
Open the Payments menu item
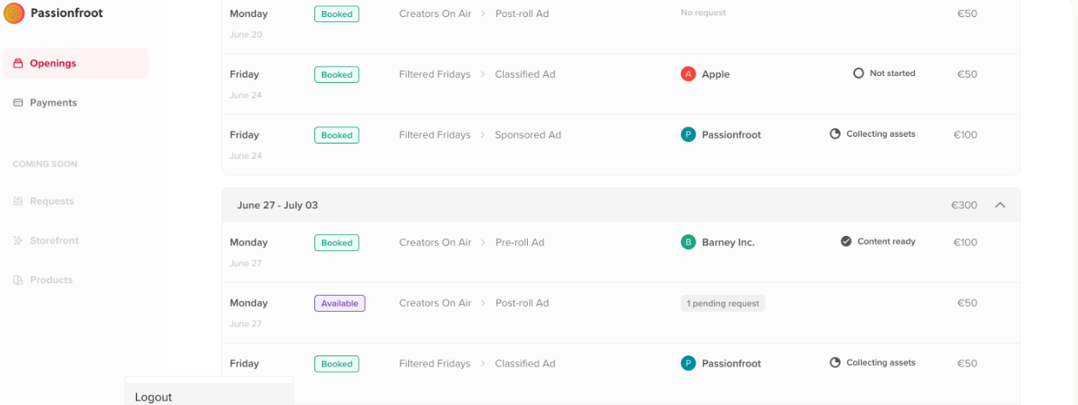pyautogui.click(x=53, y=103)
